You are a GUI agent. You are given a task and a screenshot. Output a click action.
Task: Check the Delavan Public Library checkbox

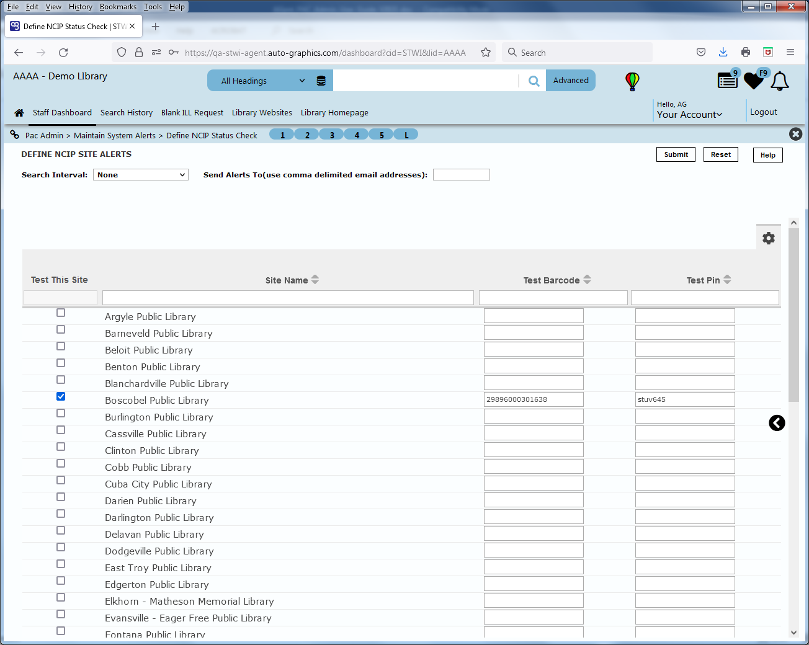pyautogui.click(x=61, y=530)
